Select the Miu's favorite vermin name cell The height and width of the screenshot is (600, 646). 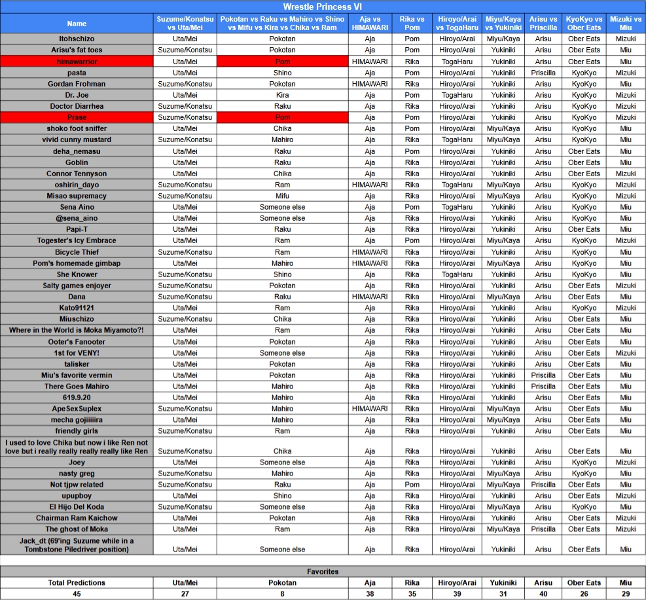click(x=77, y=375)
